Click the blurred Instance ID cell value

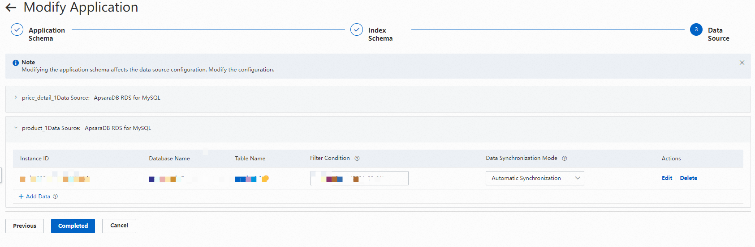click(55, 178)
